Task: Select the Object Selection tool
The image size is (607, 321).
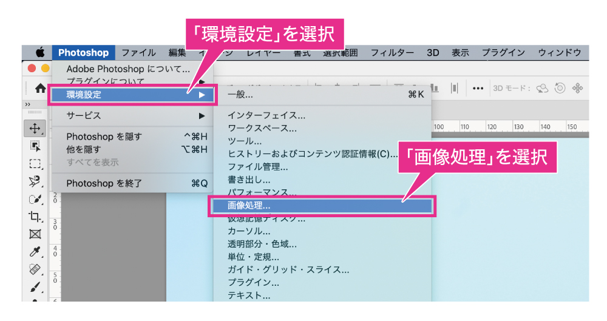Action: click(35, 146)
